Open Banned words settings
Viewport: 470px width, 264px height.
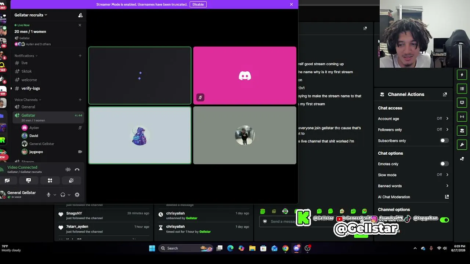[413, 186]
